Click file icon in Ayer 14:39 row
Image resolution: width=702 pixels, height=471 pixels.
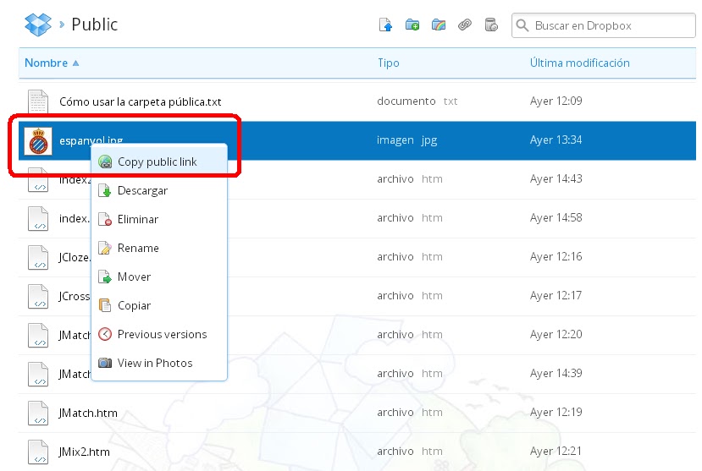click(38, 374)
